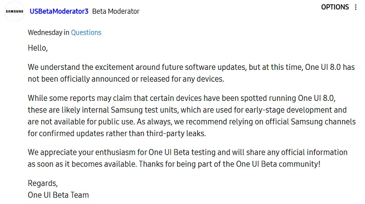Open USBetaModerator3's profile
365x204 pixels.
coord(59,11)
